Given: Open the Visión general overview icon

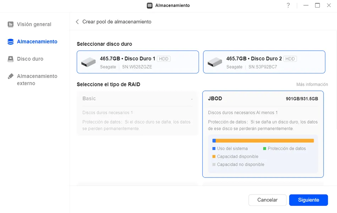Looking at the screenshot, I should (x=11, y=24).
